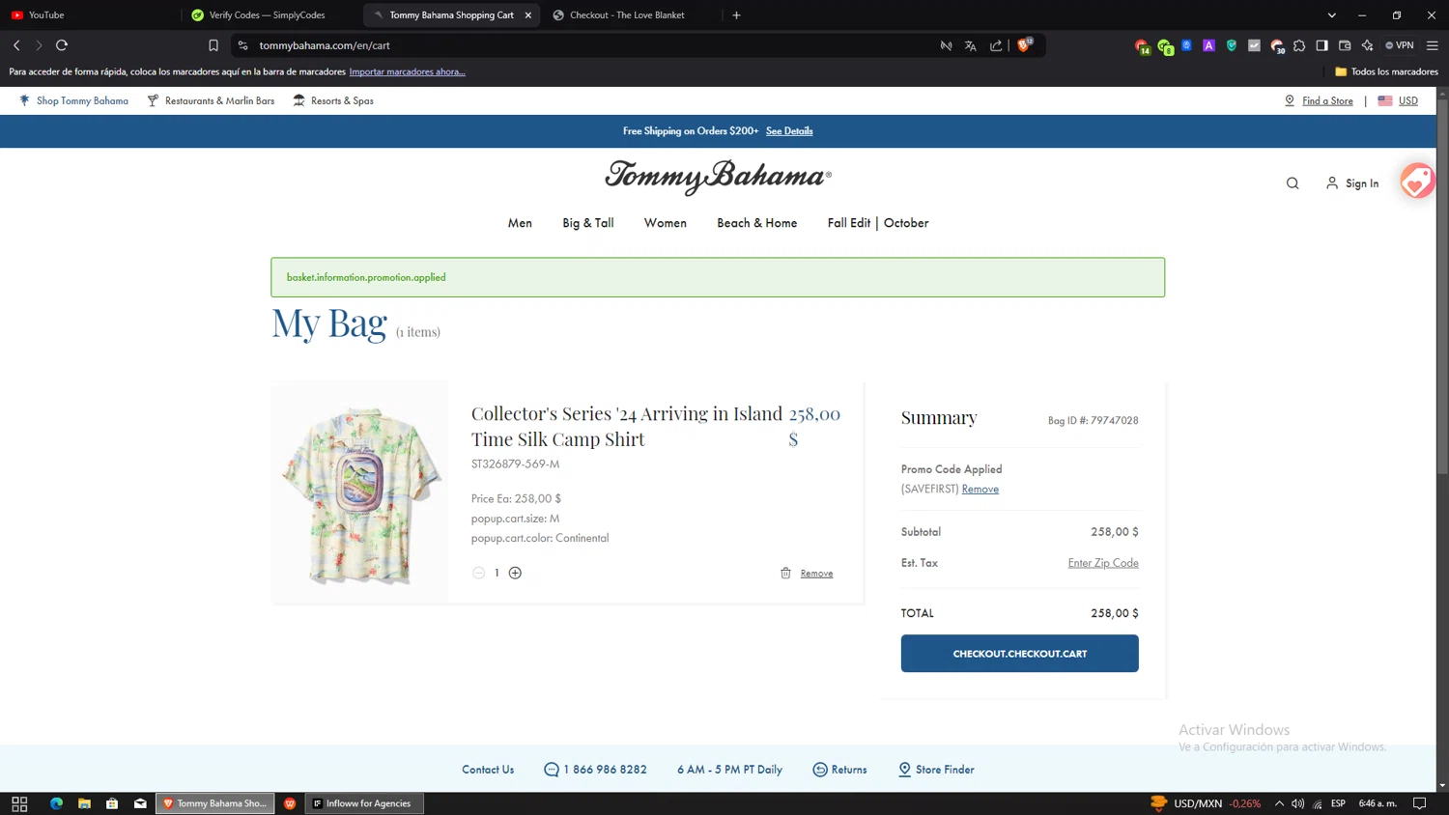Click Enter Zip Code link
This screenshot has width=1449, height=815.
coord(1103,563)
